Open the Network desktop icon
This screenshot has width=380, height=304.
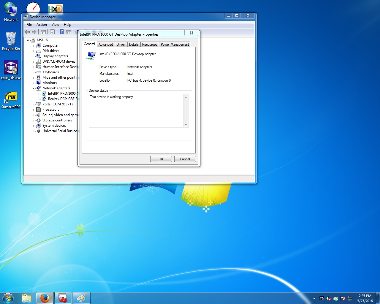pos(11,12)
